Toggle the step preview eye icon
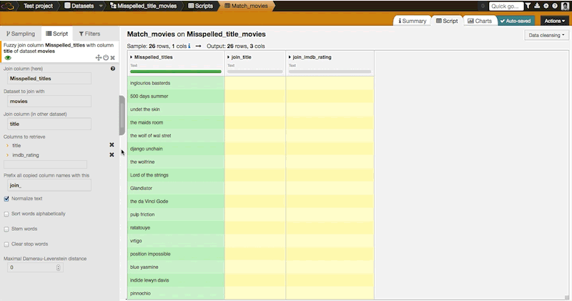The image size is (572, 301). (8, 58)
